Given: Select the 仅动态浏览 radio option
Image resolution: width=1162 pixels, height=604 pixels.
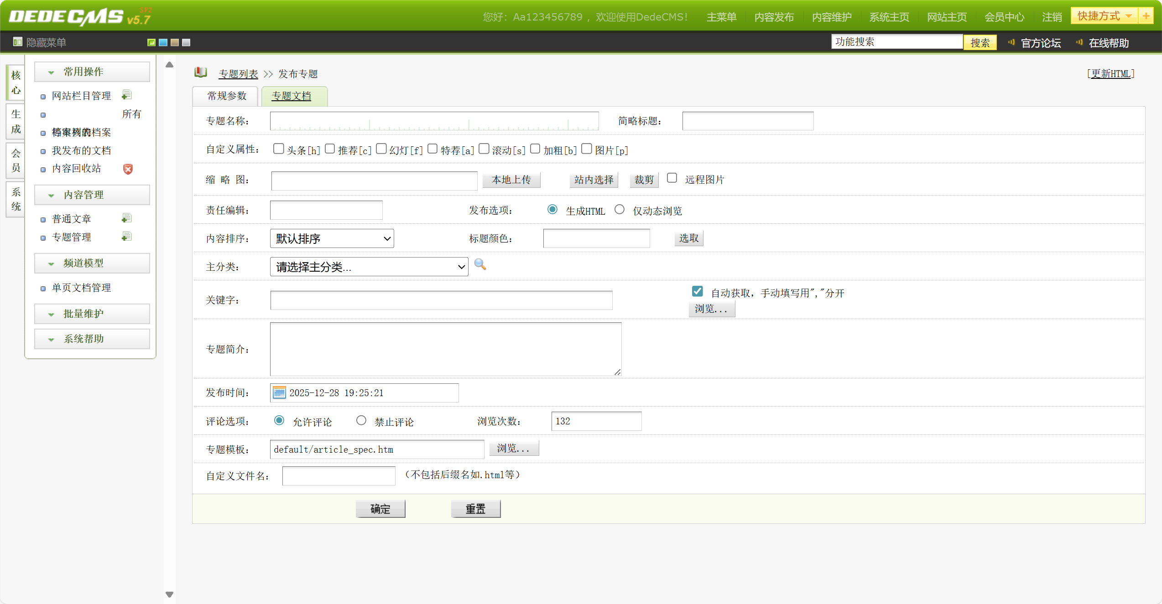Looking at the screenshot, I should click(619, 209).
